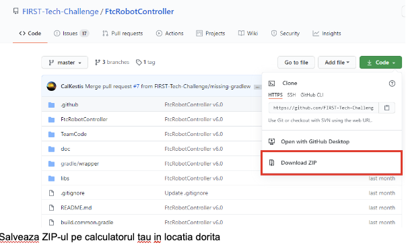406x245 pixels.
Task: Open commit message in .github row
Action: pos(194,104)
